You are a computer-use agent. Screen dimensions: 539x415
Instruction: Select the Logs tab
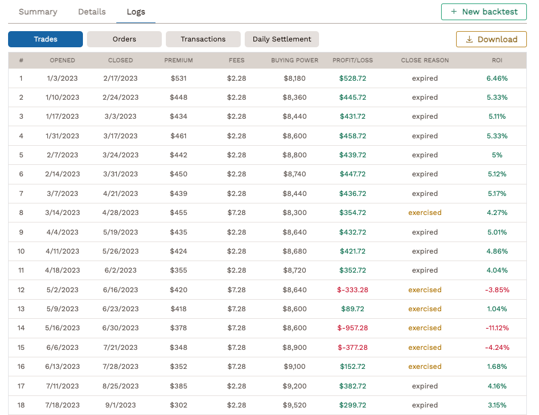coord(136,12)
